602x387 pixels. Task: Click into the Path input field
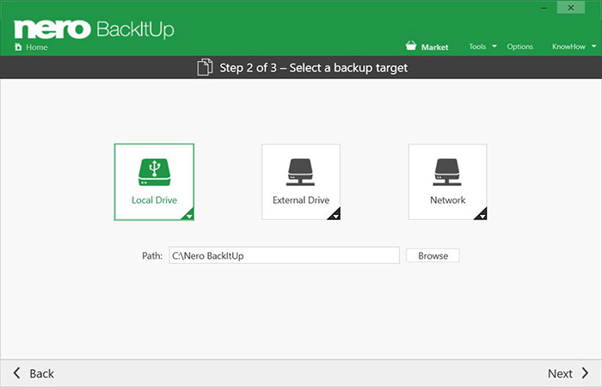[284, 255]
